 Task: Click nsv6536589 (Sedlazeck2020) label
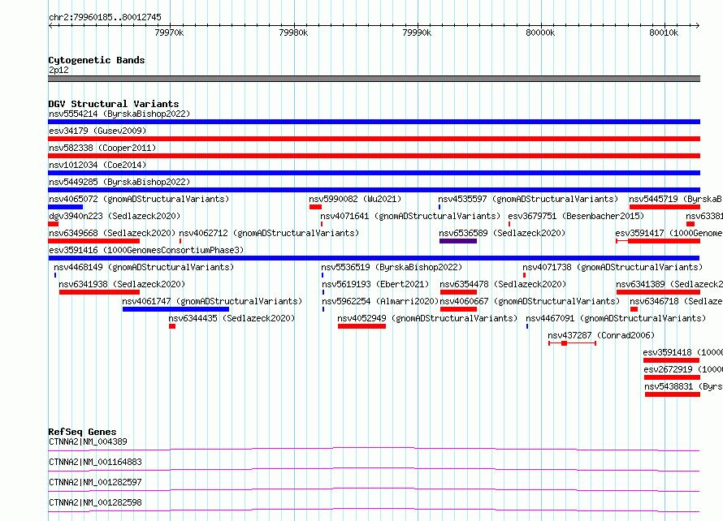[x=502, y=233]
